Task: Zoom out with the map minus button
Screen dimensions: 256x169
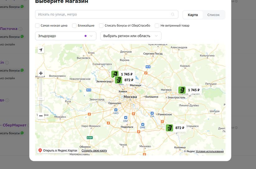Action: click(x=41, y=116)
